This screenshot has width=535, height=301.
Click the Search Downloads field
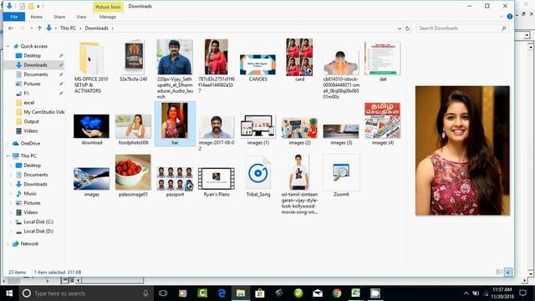(x=462, y=28)
